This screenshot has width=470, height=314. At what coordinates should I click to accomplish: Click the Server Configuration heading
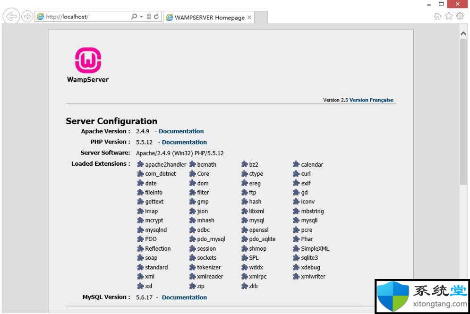click(x=111, y=121)
